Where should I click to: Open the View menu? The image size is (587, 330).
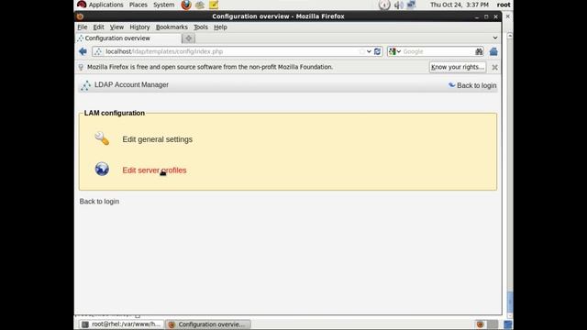[x=116, y=27]
